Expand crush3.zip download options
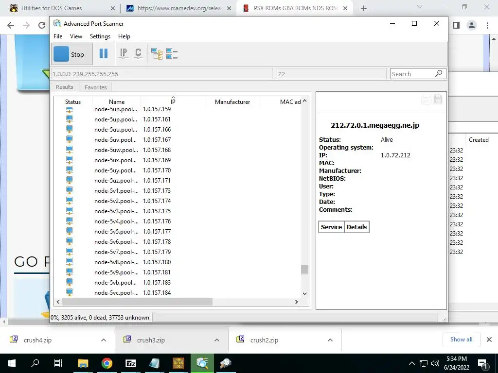The height and width of the screenshot is (373, 498). [x=217, y=340]
